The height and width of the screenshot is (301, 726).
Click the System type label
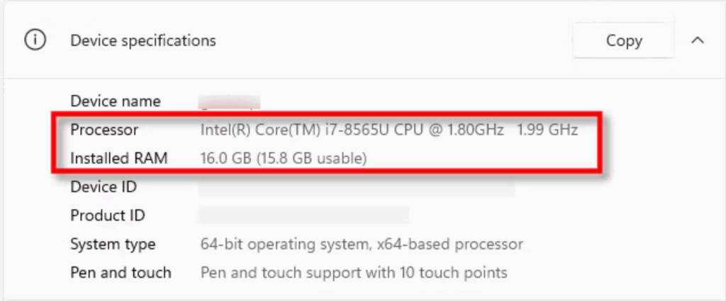113,244
